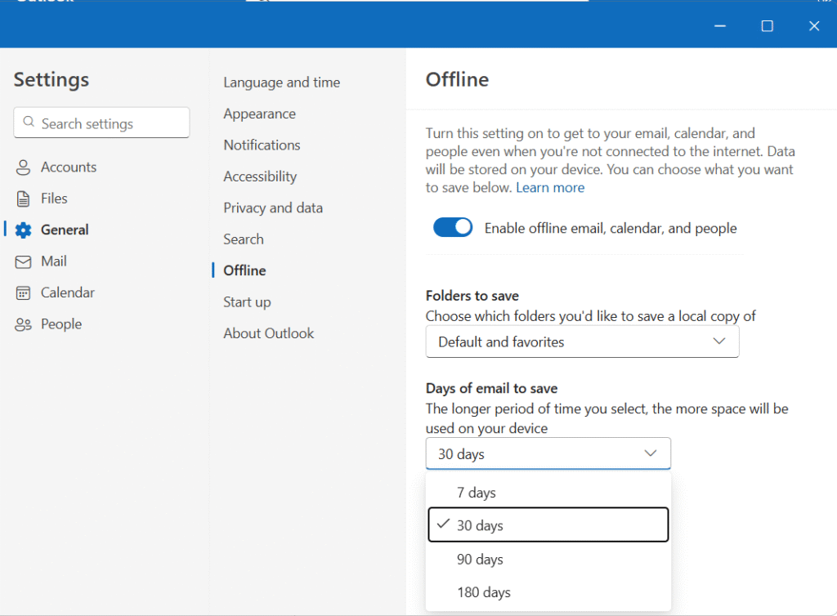Expand the Folders to save dropdown
837x616 pixels.
coord(582,341)
